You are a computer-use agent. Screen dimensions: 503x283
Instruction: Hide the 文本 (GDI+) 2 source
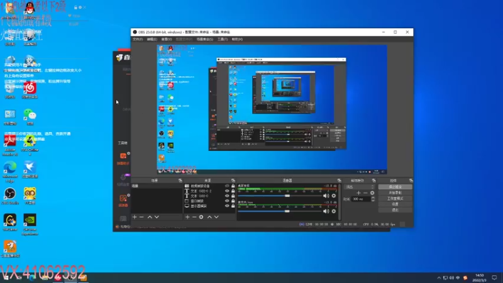click(227, 191)
